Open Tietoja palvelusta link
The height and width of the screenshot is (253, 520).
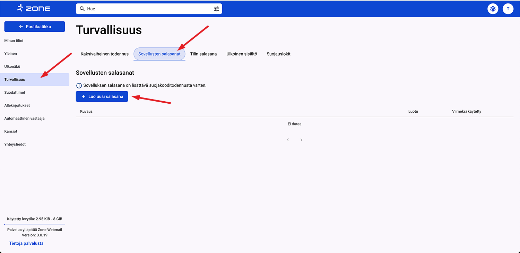[26, 243]
